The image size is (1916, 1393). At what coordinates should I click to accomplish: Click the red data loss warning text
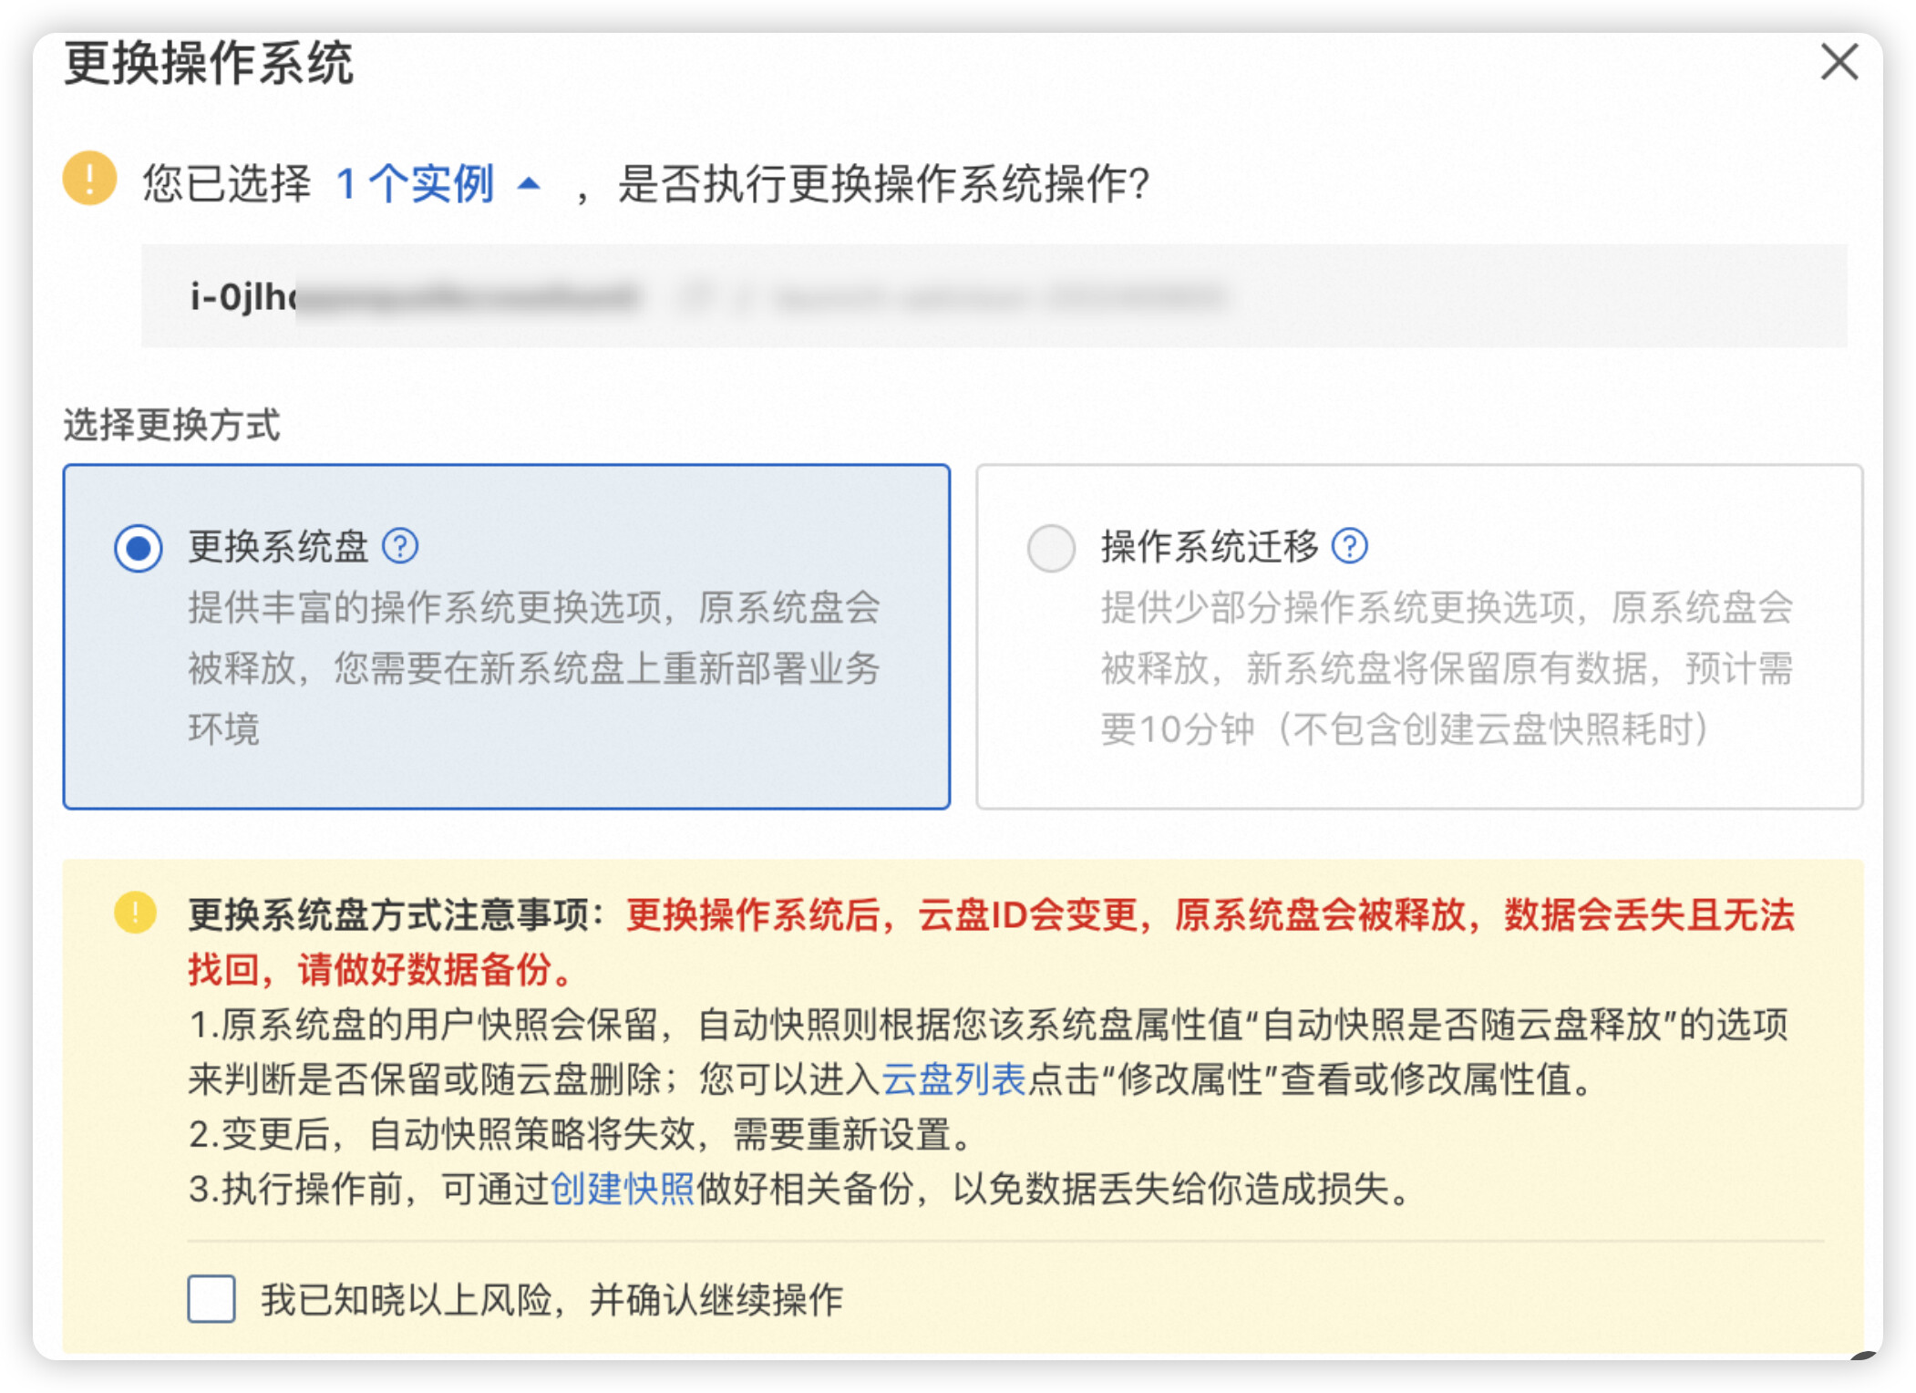tap(1210, 914)
